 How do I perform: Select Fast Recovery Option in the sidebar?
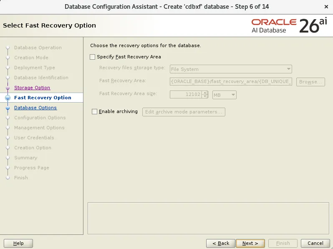pyautogui.click(x=43, y=98)
